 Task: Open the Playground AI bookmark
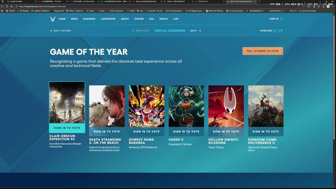[x=57, y=11]
